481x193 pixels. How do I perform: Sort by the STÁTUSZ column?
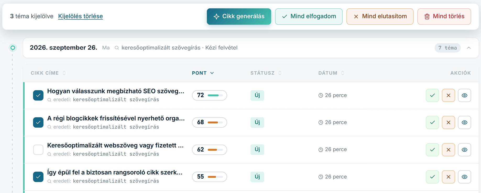(266, 73)
